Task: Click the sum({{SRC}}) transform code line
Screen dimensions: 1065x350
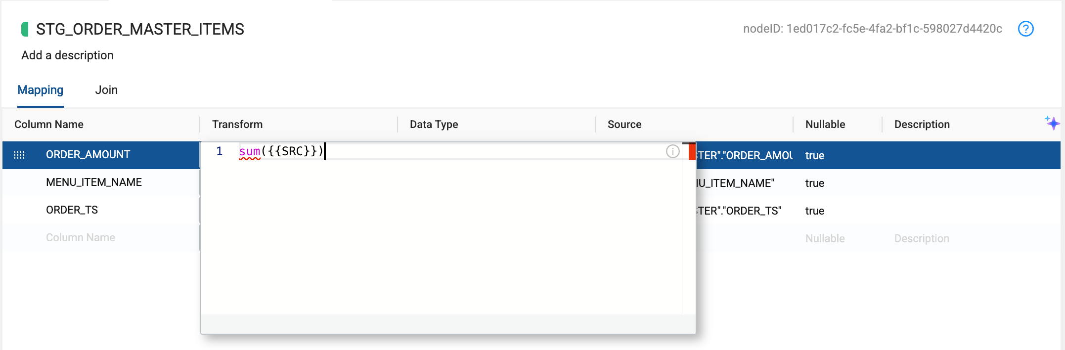Action: 281,151
